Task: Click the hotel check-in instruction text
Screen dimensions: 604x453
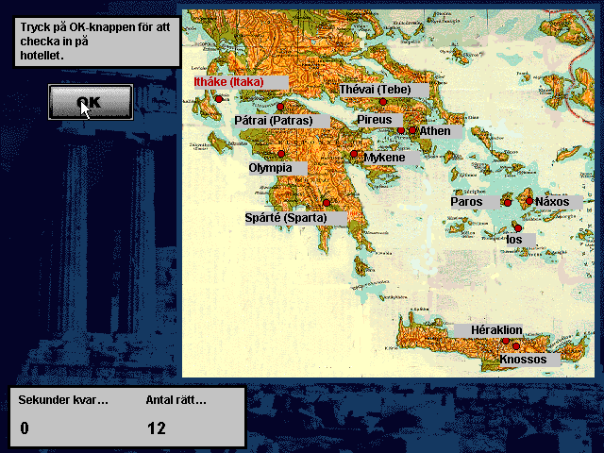Action: [95, 42]
